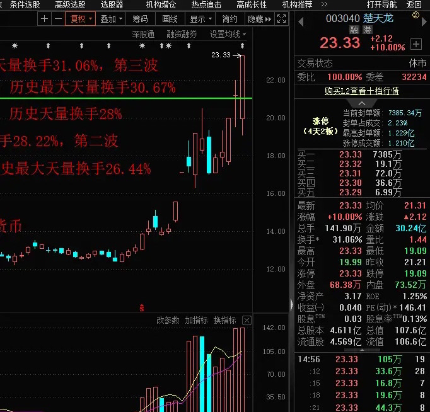Click 改参数 for indicator
The width and height of the screenshot is (430, 412).
click(168, 320)
